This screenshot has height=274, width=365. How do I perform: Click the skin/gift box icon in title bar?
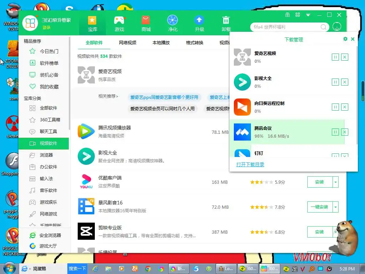[288, 15]
